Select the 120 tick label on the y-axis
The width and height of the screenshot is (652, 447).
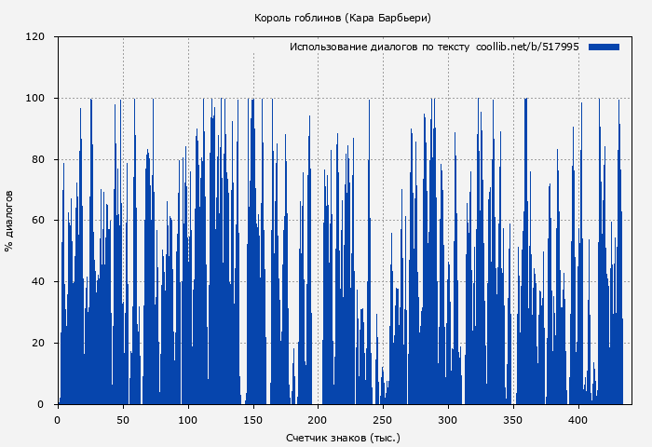35,37
